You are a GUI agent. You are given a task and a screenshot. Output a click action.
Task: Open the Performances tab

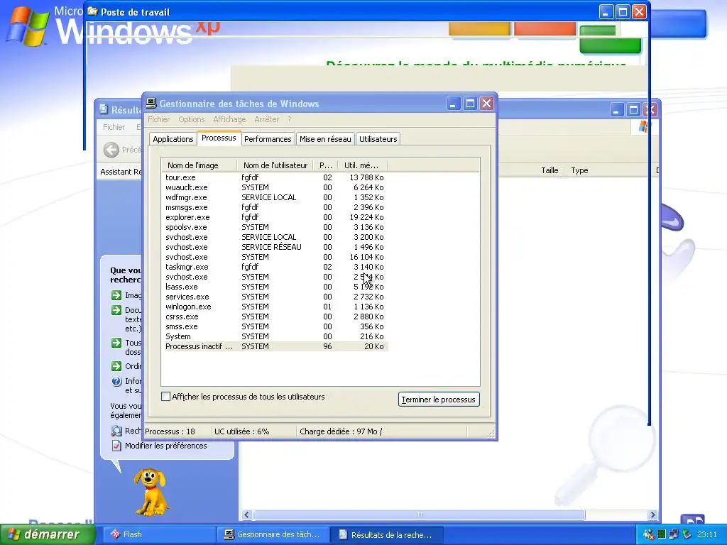[x=268, y=139]
